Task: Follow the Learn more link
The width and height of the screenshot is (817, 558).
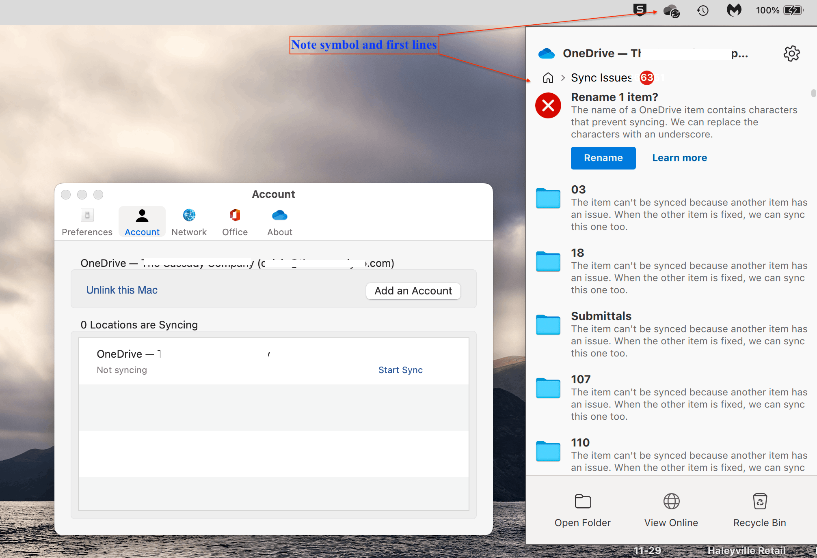Action: (680, 158)
